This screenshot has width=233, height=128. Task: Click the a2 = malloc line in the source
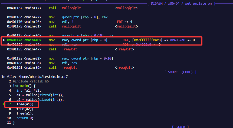point(40,100)
